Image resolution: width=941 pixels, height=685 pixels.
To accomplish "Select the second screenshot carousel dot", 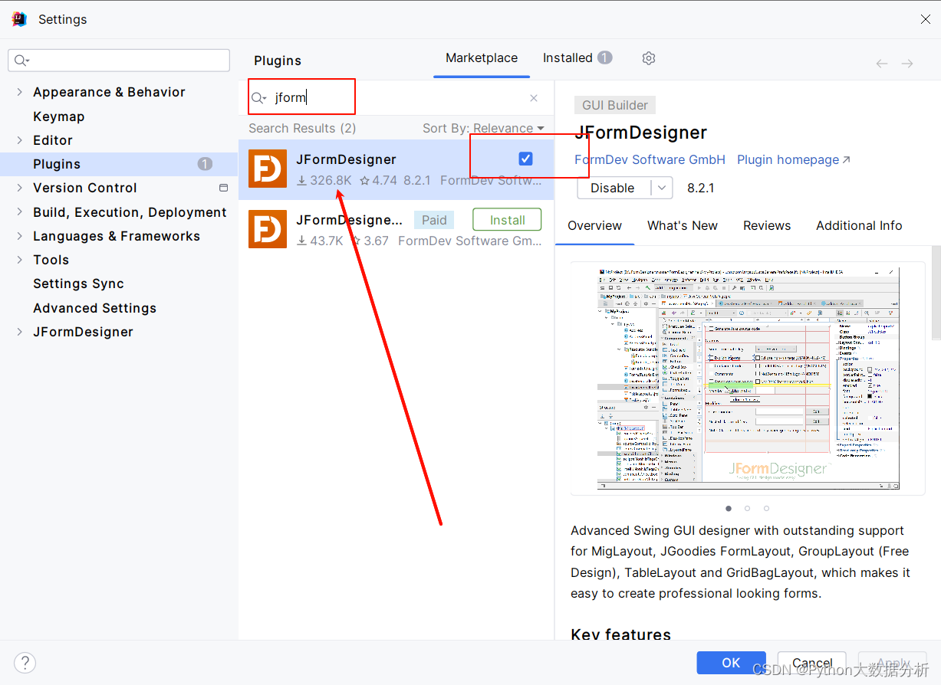I will point(748,508).
